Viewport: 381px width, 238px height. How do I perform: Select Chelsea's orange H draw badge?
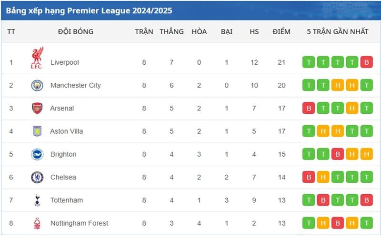tap(323, 177)
